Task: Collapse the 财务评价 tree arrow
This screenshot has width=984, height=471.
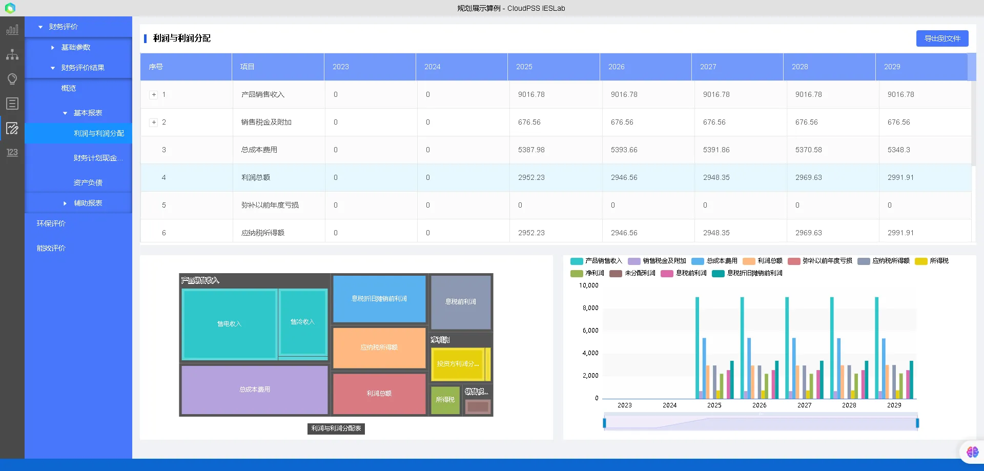Action: click(40, 27)
